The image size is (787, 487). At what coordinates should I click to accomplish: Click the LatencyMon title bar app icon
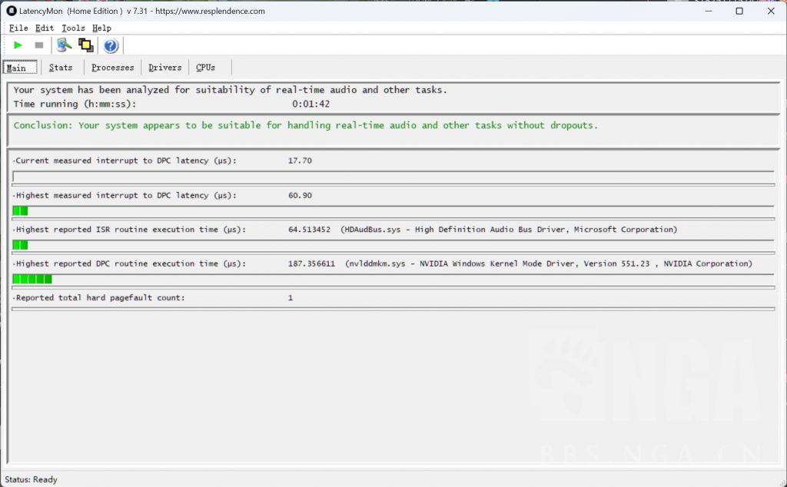[12, 12]
